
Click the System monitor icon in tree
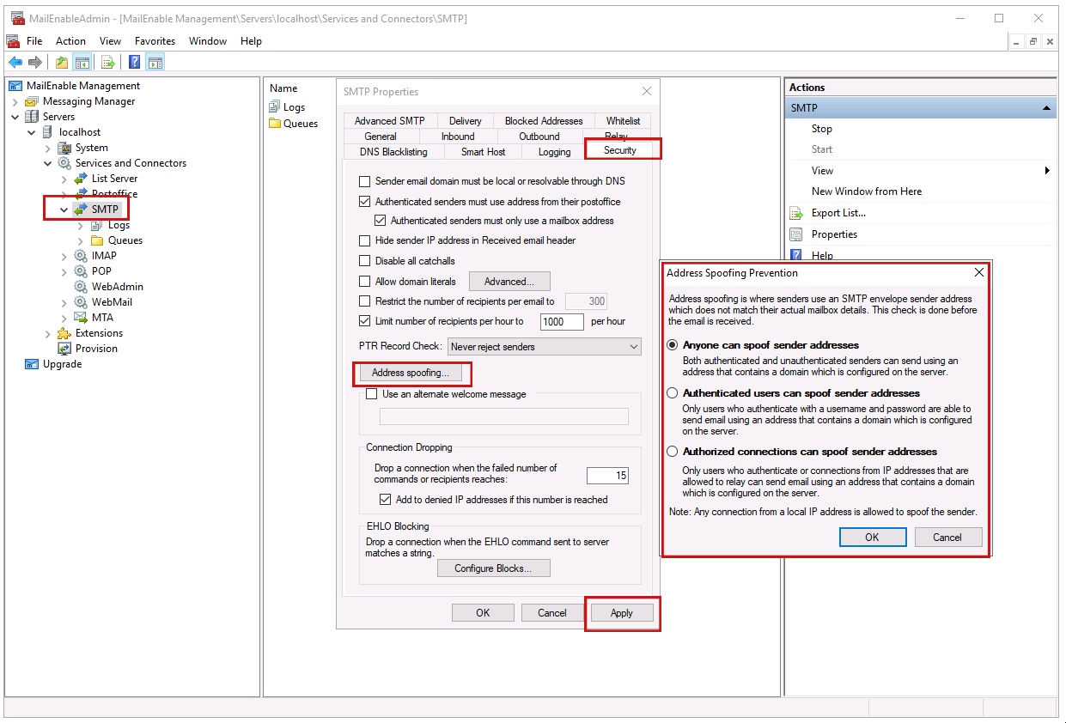tap(64, 148)
